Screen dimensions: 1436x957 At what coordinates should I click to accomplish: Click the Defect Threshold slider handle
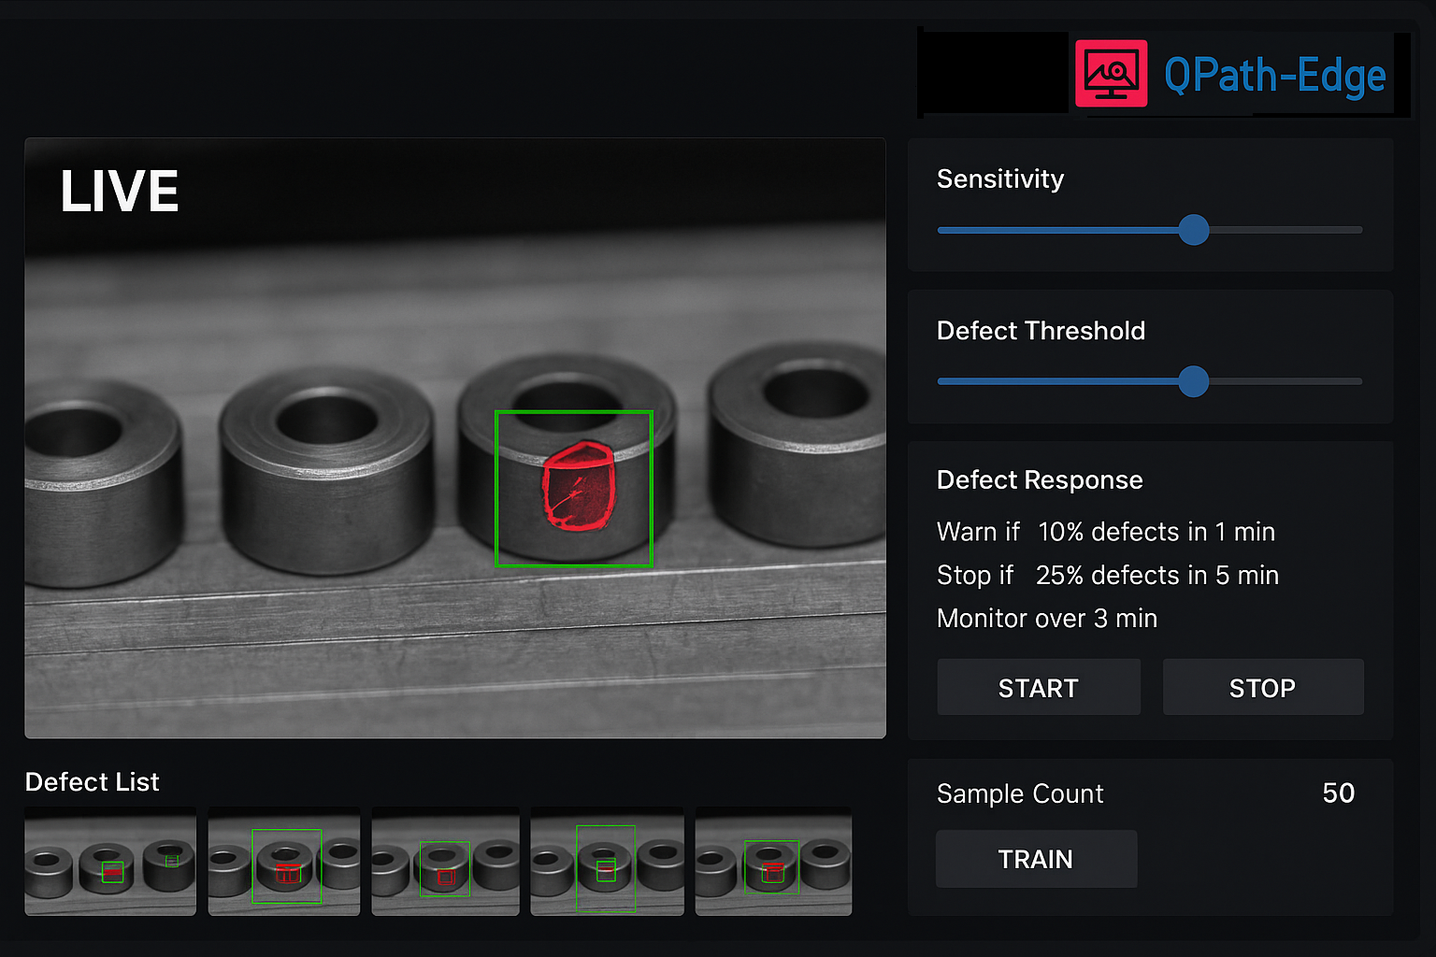pos(1193,381)
